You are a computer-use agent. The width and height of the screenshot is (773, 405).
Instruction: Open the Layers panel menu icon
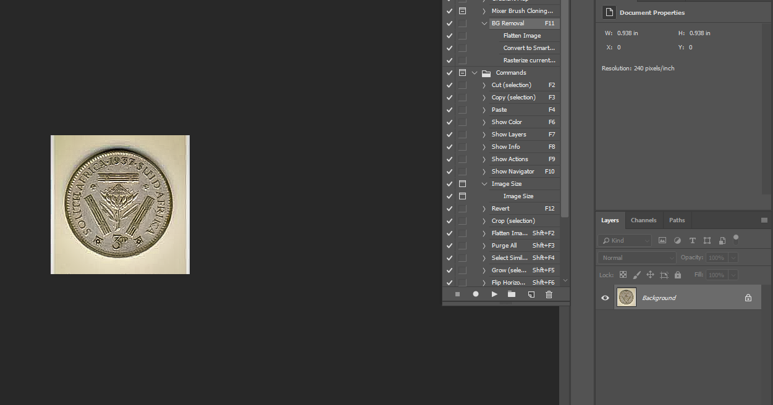point(764,220)
